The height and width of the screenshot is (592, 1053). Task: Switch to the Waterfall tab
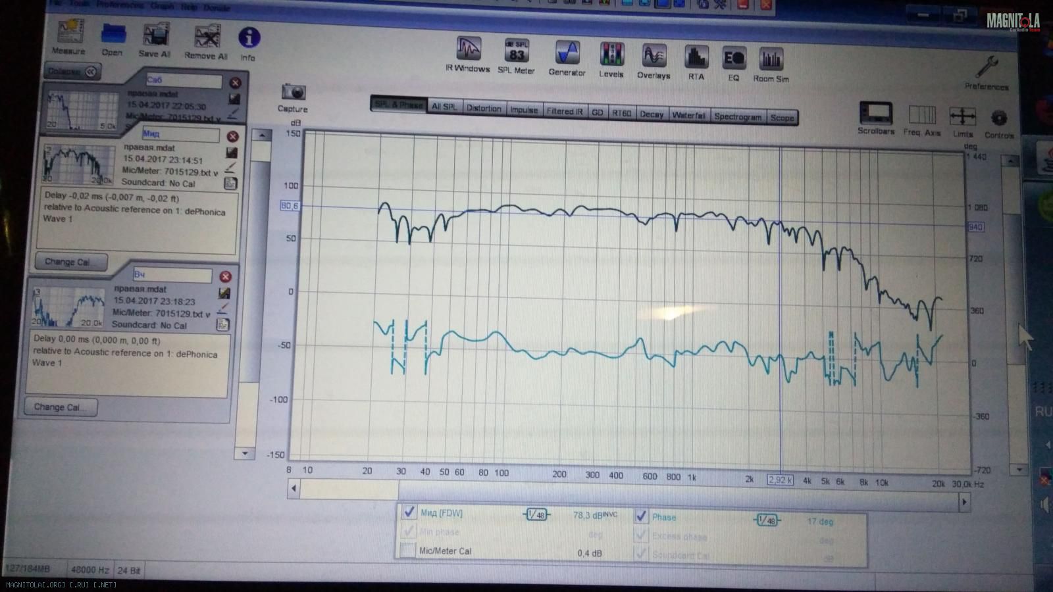pos(688,115)
